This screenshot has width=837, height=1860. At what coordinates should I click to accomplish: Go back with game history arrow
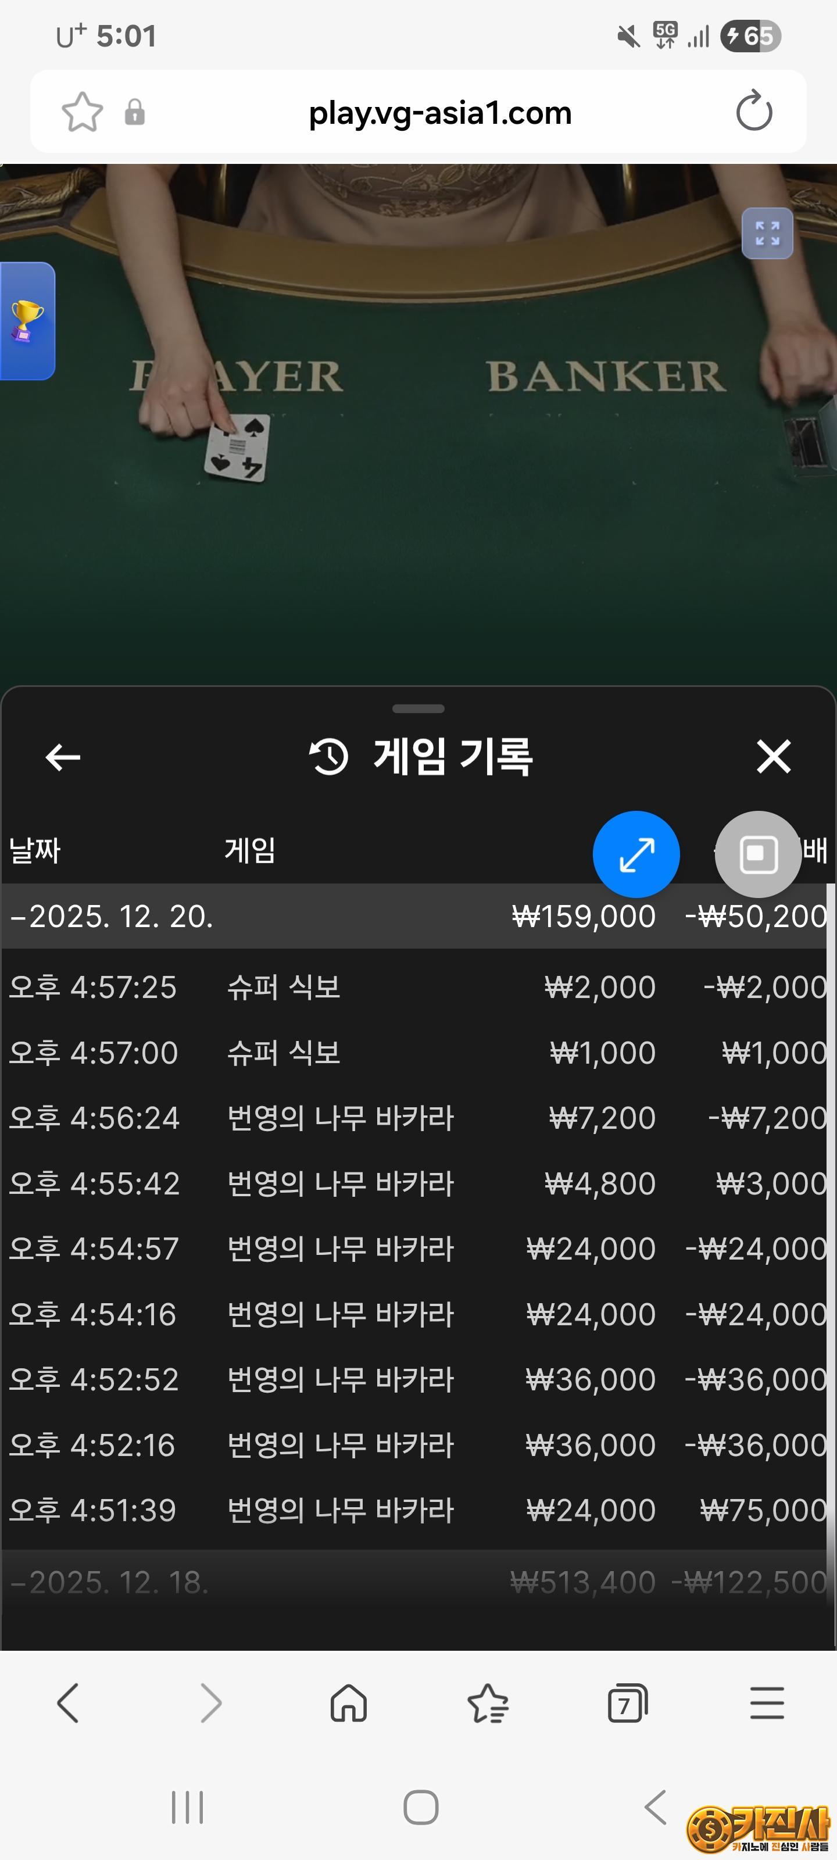[x=63, y=757]
